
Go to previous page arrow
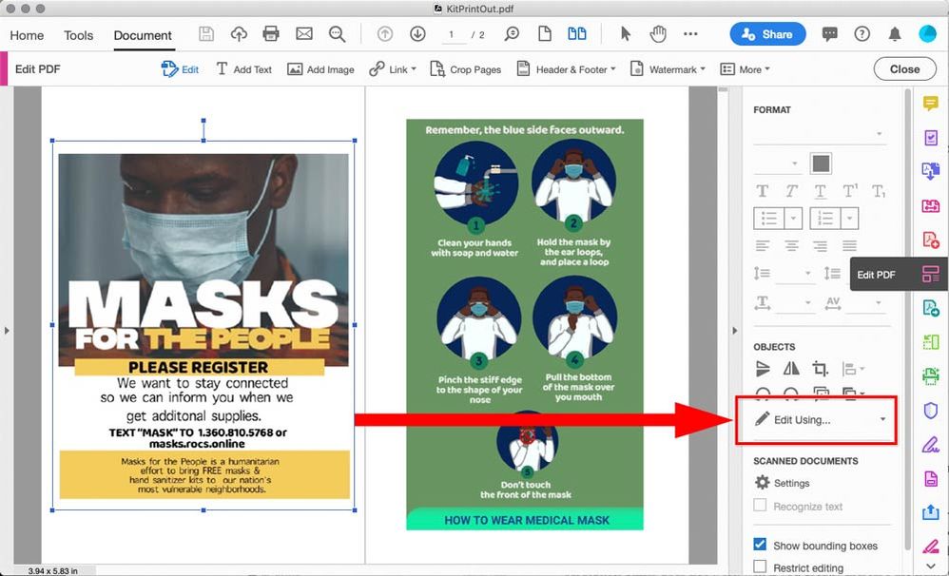pos(385,34)
